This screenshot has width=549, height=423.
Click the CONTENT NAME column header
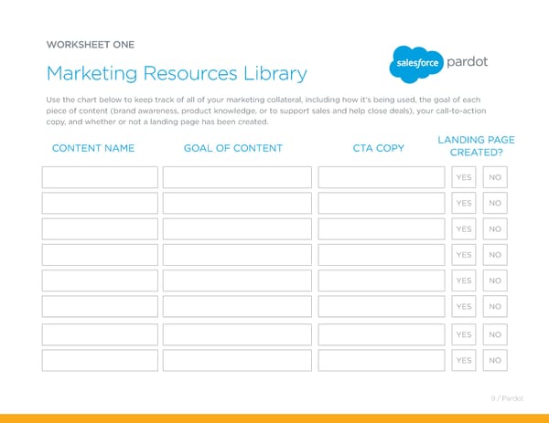tap(93, 148)
